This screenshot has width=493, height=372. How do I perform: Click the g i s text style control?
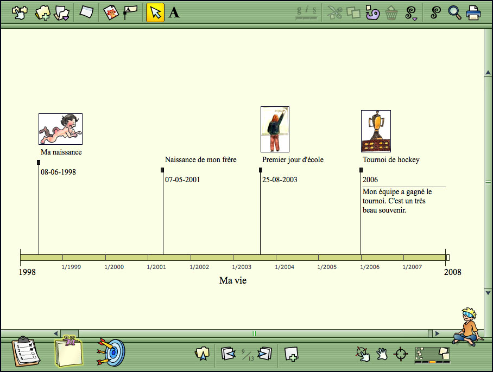tap(307, 12)
